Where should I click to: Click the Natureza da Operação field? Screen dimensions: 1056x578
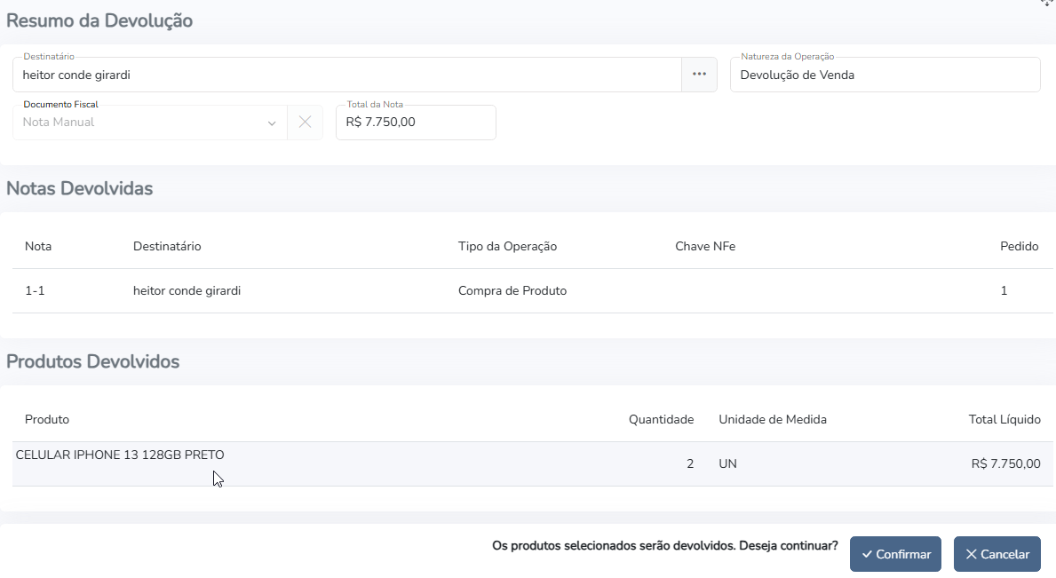(884, 75)
